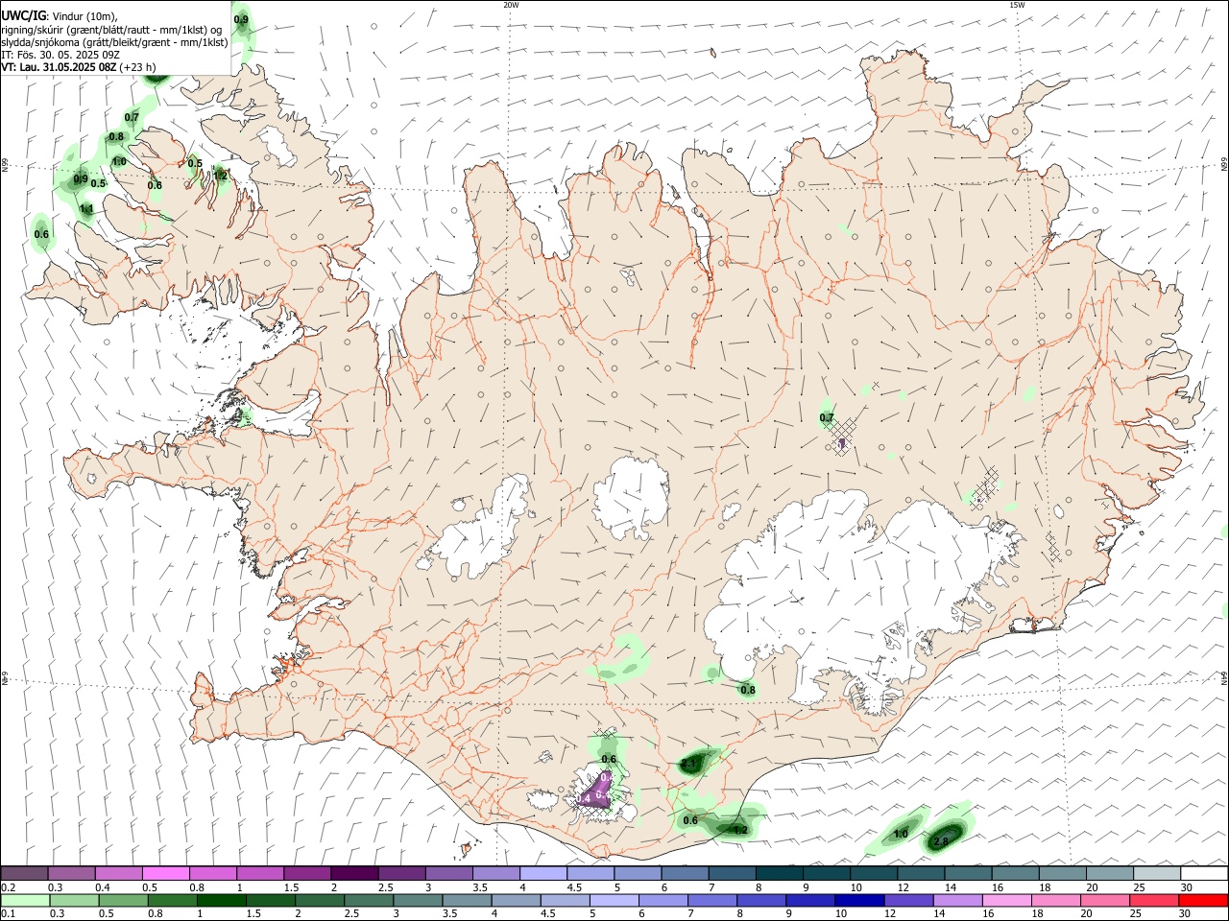
Task: Select the slate blue 6–7 snow scale swatch
Action: click(x=685, y=874)
